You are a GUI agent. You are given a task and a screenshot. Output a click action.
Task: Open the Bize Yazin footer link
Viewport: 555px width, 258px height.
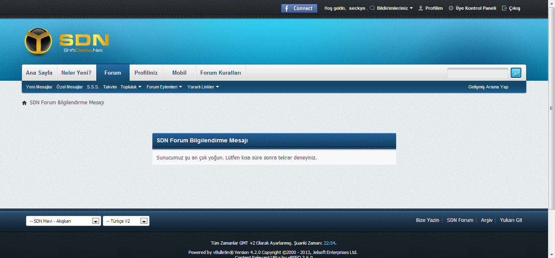[427, 220]
